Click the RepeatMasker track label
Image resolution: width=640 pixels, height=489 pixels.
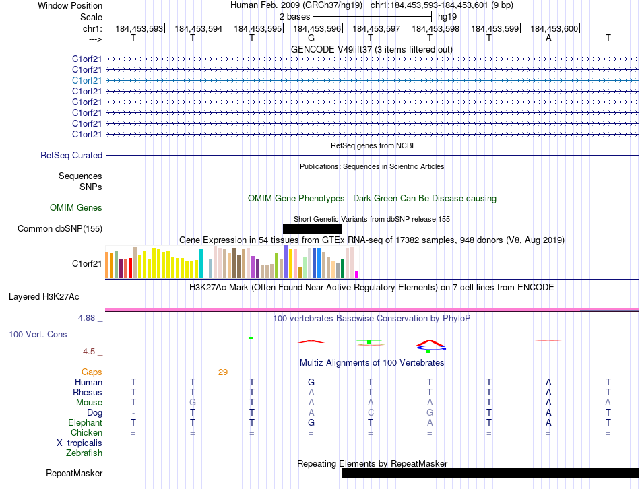[74, 473]
